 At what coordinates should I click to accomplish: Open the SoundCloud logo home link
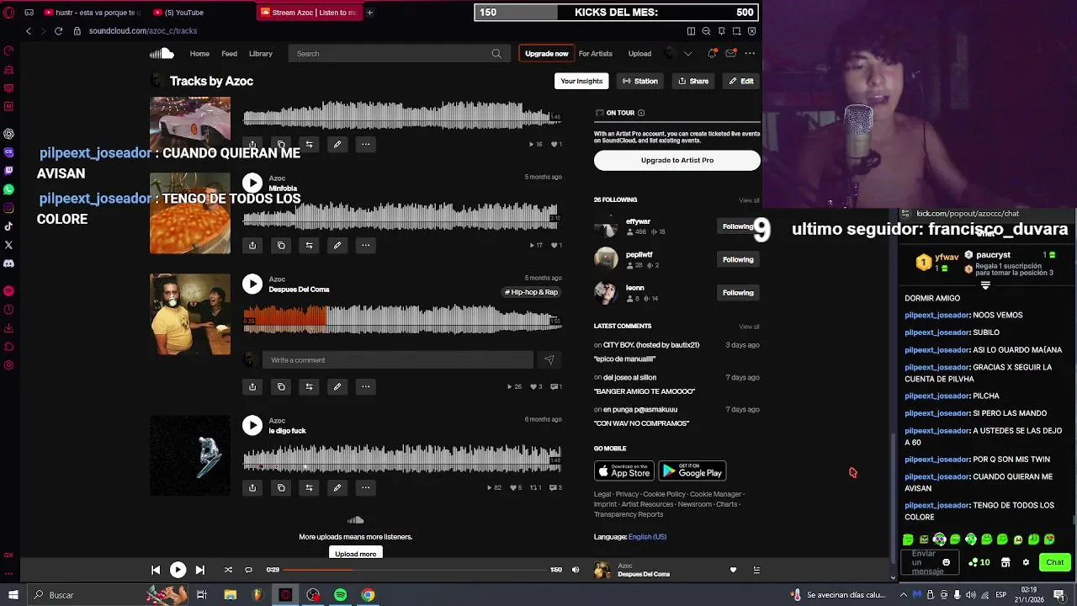[x=162, y=54]
